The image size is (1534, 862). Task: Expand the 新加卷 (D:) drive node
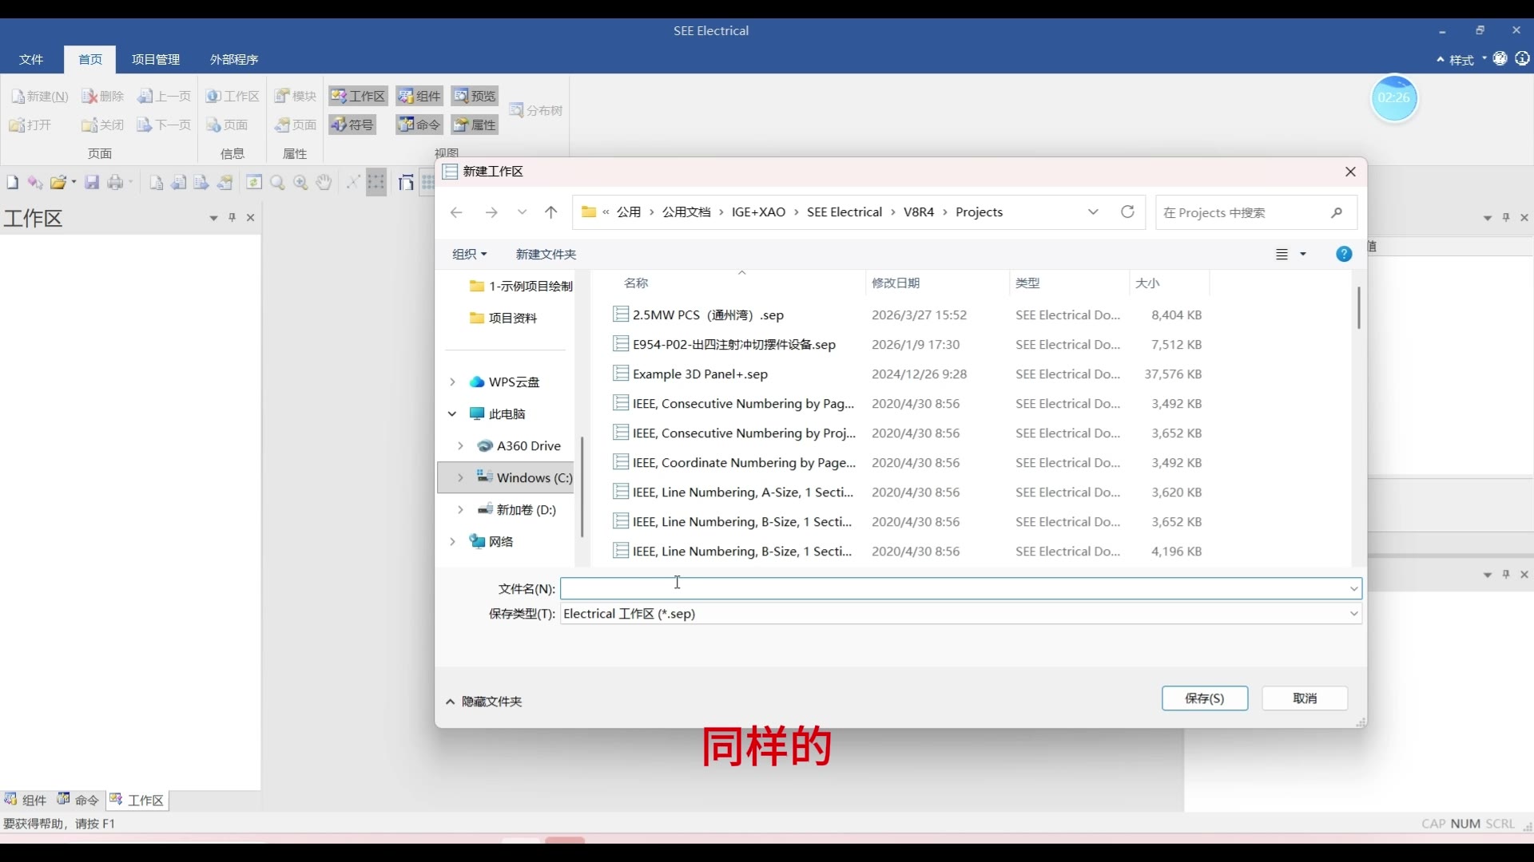tap(460, 509)
